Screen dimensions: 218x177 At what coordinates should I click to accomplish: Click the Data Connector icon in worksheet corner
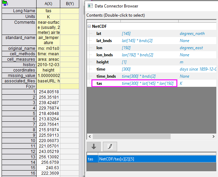(5, 4)
